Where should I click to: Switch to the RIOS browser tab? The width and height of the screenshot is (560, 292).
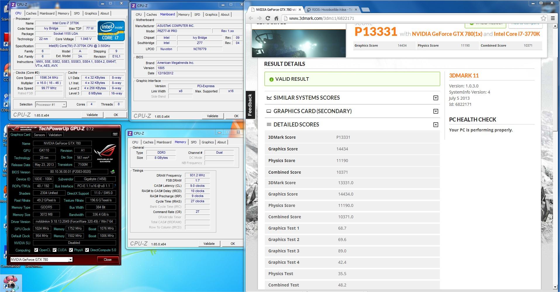click(332, 10)
